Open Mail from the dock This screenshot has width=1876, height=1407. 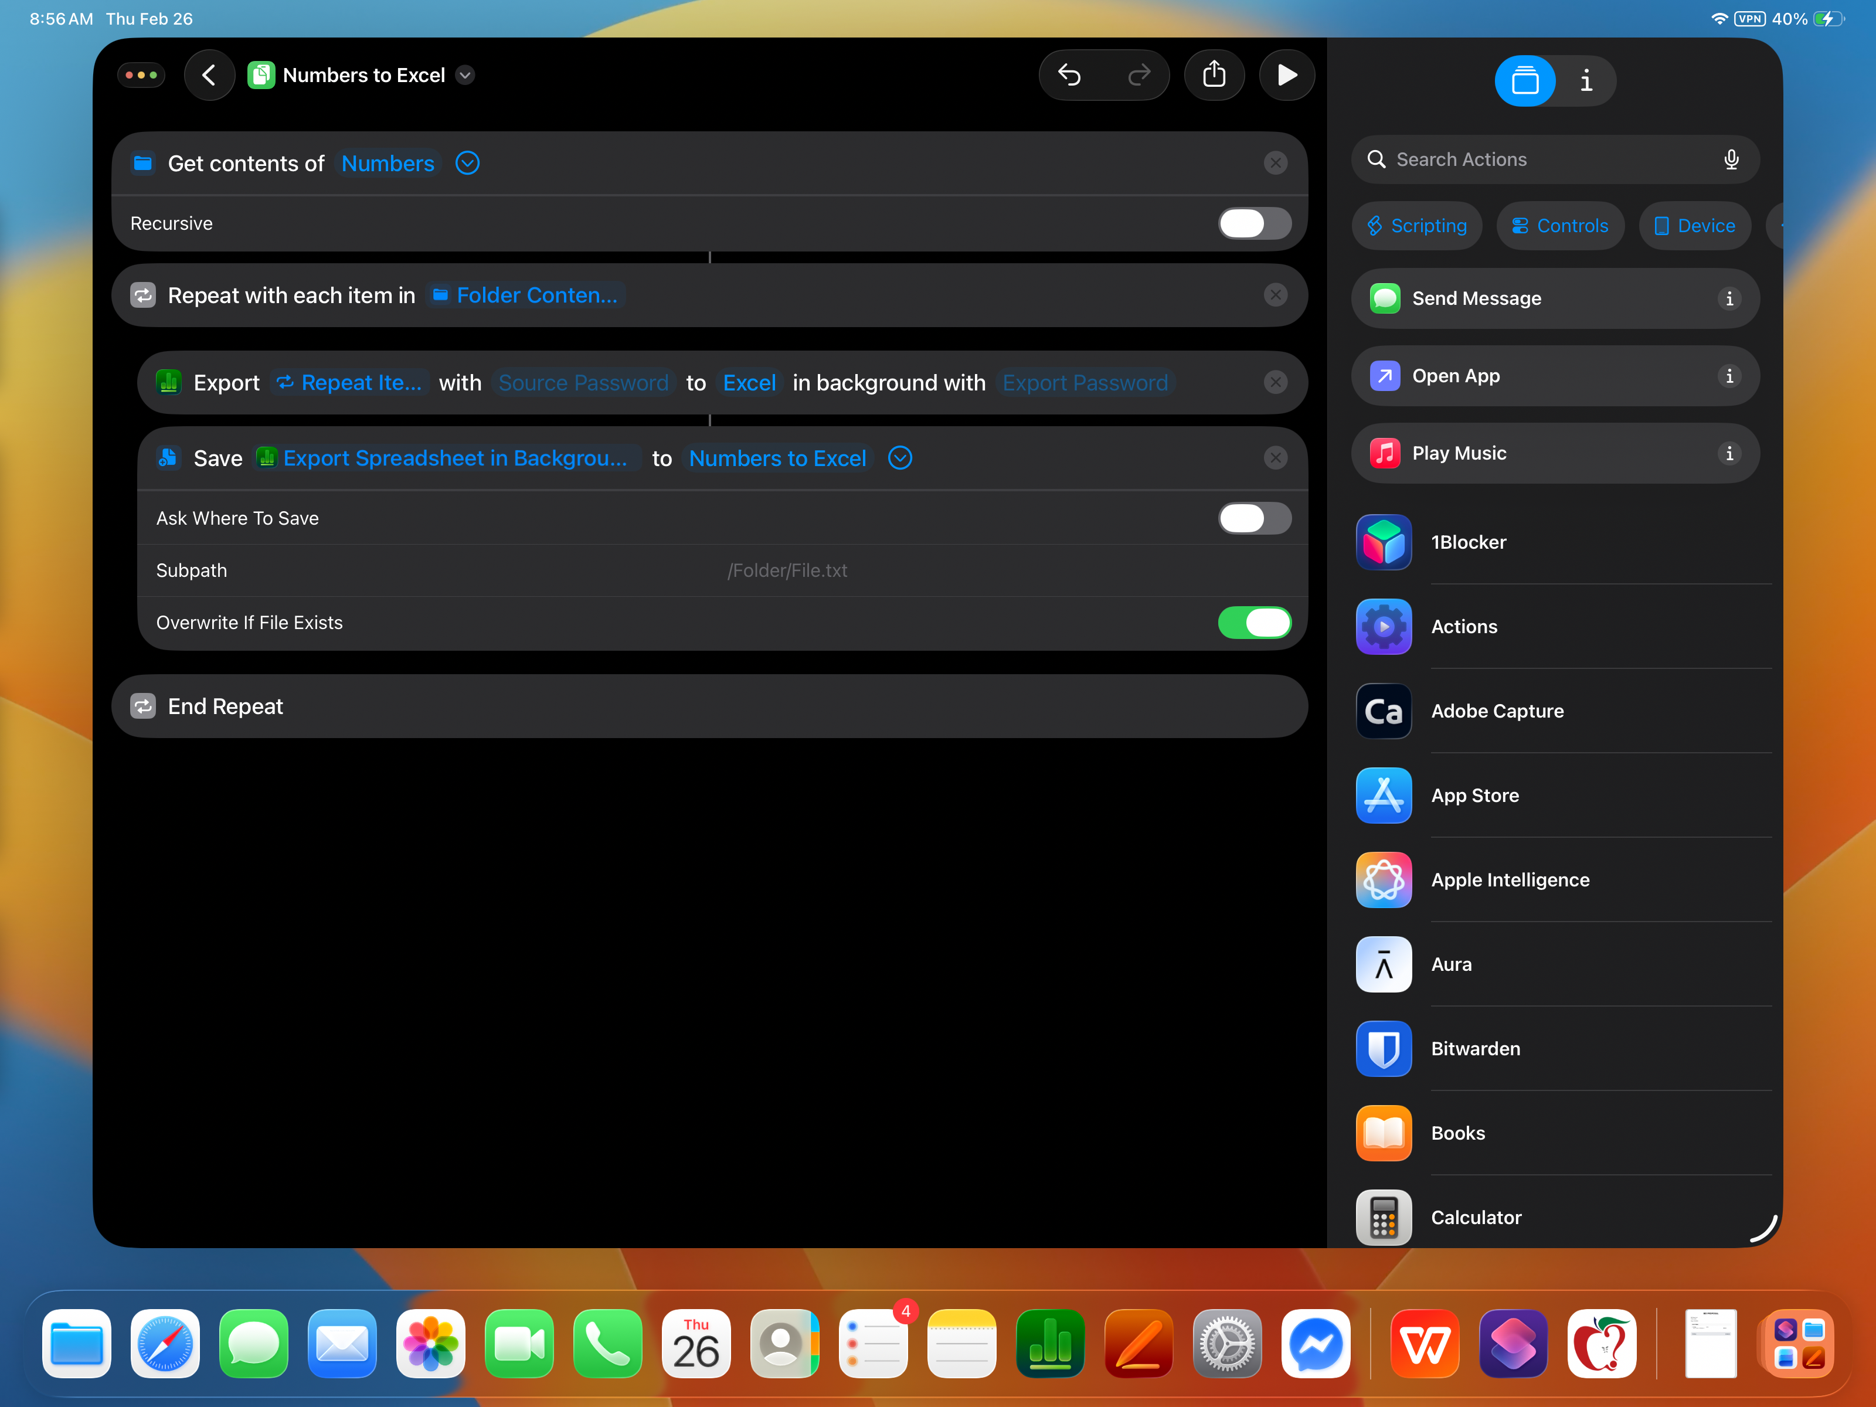coord(342,1344)
